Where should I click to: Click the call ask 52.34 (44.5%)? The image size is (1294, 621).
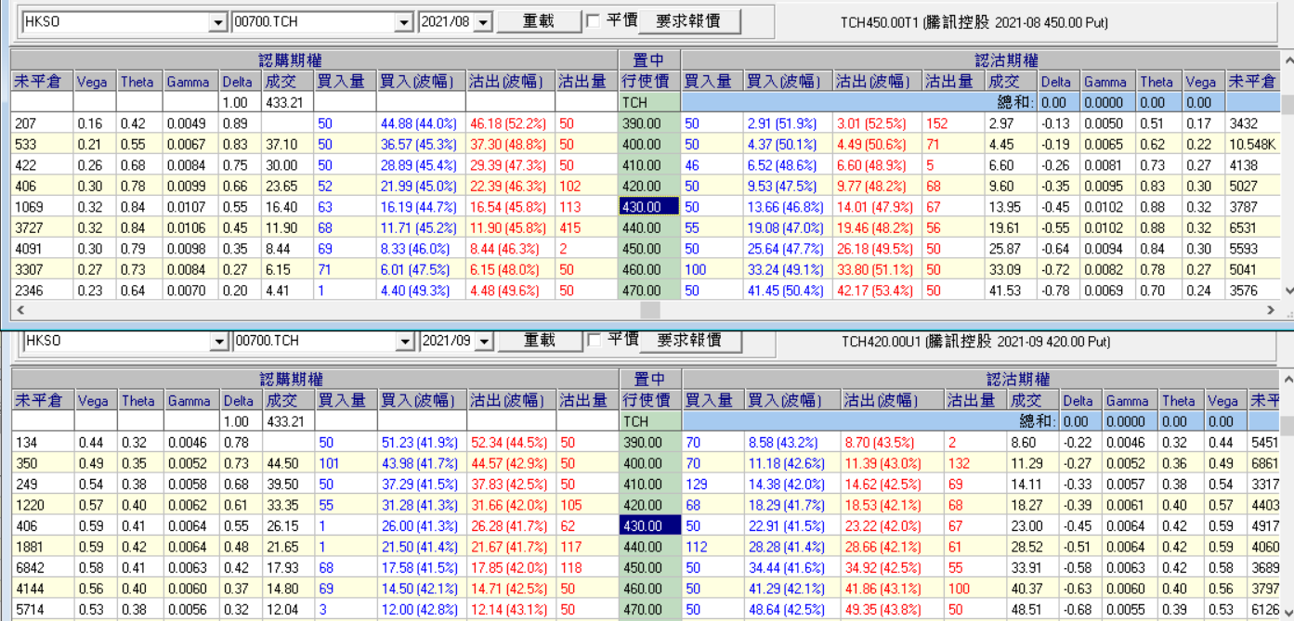tap(506, 443)
